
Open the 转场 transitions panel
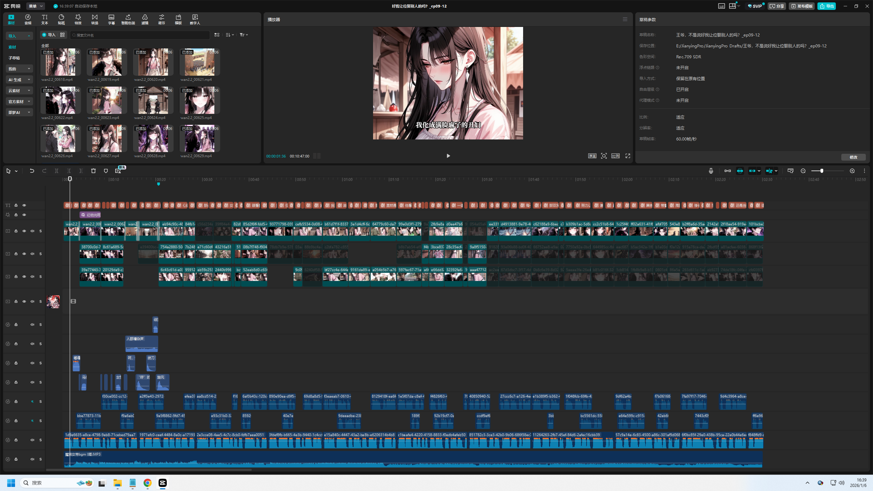(x=95, y=19)
